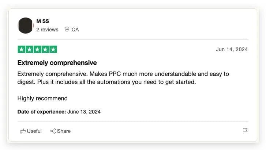This screenshot has height=150, width=266.
Task: Click the 'Highly recommend' line
Action: tap(42, 98)
